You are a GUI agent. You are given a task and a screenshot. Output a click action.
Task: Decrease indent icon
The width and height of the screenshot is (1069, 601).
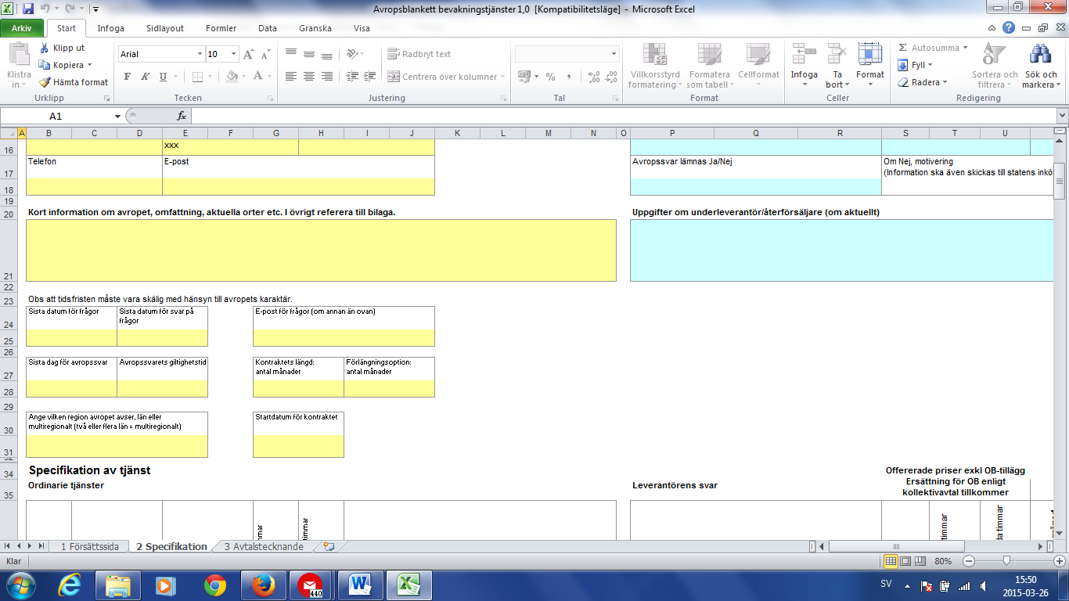(x=351, y=77)
